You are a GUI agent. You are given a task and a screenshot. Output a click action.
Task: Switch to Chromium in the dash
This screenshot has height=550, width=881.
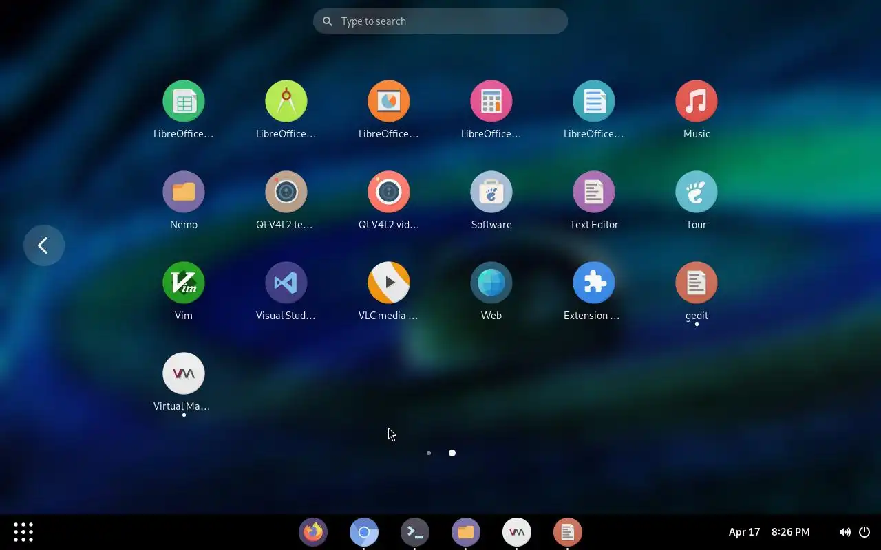[x=364, y=532]
